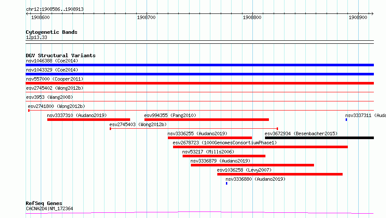The width and height of the screenshot is (386, 218).
Task: Click the DGV Structural Variants track heading
Action: [61, 55]
